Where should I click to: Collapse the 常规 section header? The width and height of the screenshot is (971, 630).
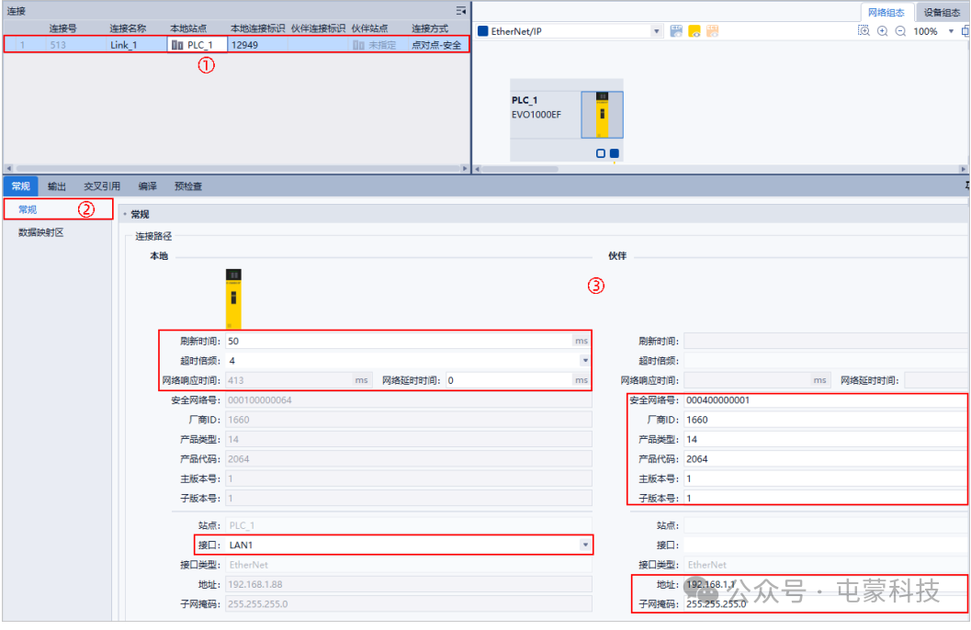click(x=125, y=214)
